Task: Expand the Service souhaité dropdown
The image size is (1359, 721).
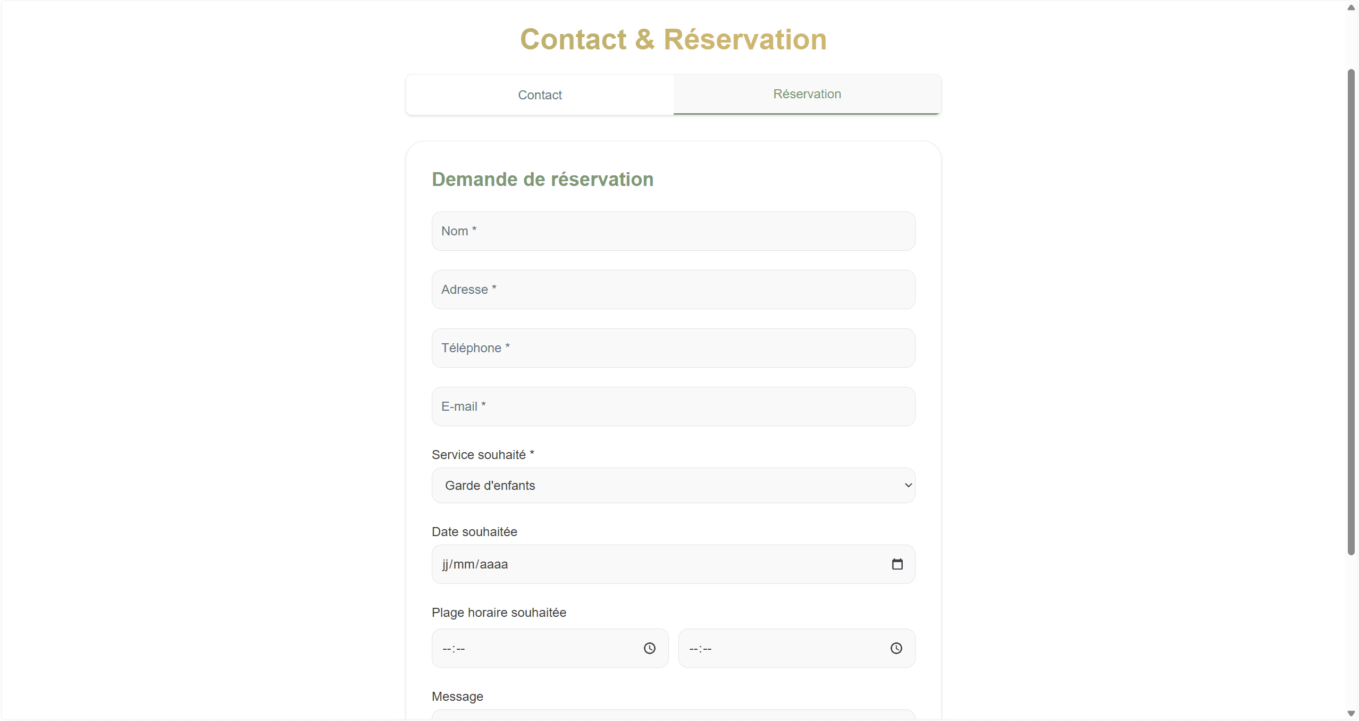Action: click(673, 486)
